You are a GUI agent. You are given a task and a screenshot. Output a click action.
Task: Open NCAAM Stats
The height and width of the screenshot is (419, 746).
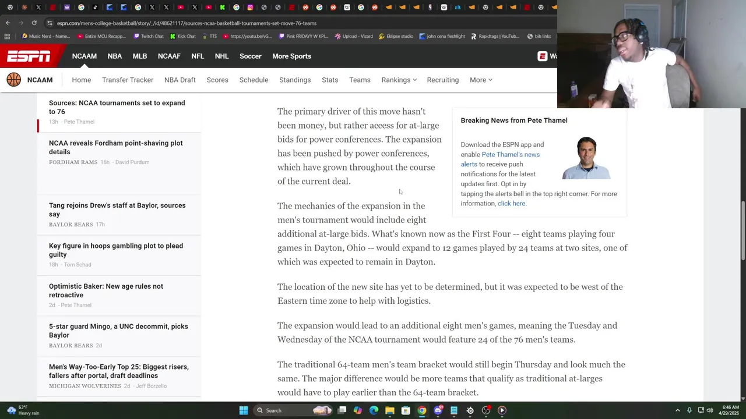330,80
